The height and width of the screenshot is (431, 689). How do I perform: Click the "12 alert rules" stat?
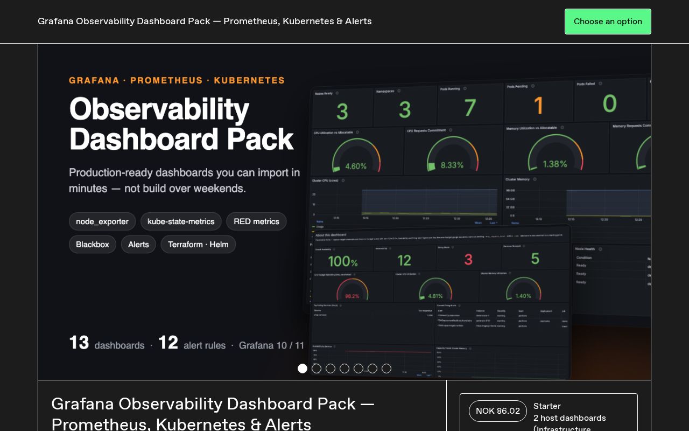pyautogui.click(x=192, y=343)
